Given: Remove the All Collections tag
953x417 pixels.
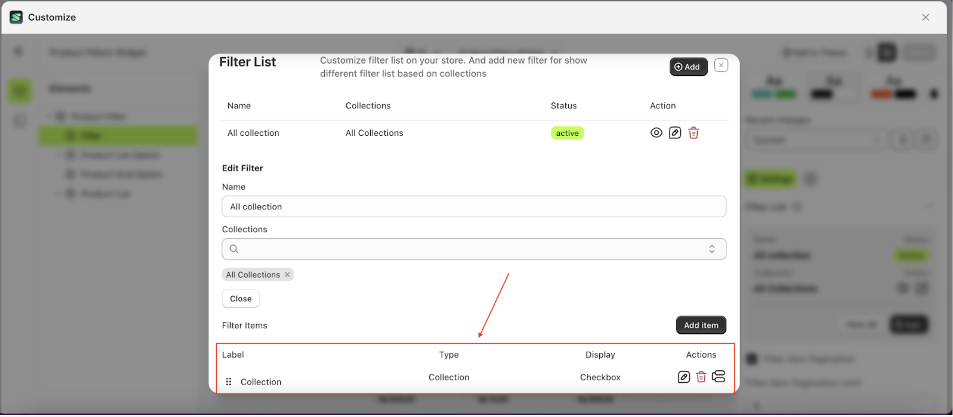Looking at the screenshot, I should [287, 275].
